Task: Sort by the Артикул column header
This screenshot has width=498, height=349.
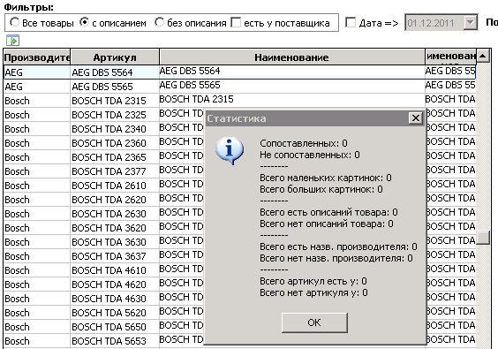Action: point(115,57)
